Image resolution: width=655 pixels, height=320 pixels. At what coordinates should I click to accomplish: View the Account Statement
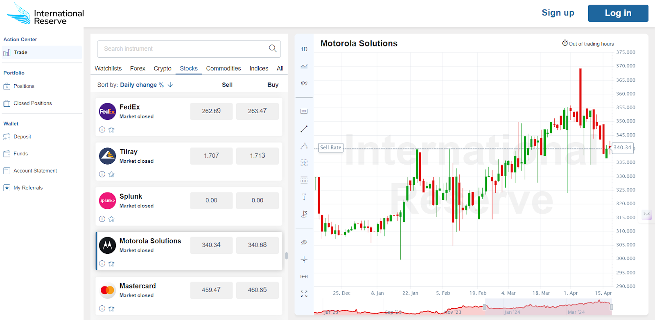(35, 171)
